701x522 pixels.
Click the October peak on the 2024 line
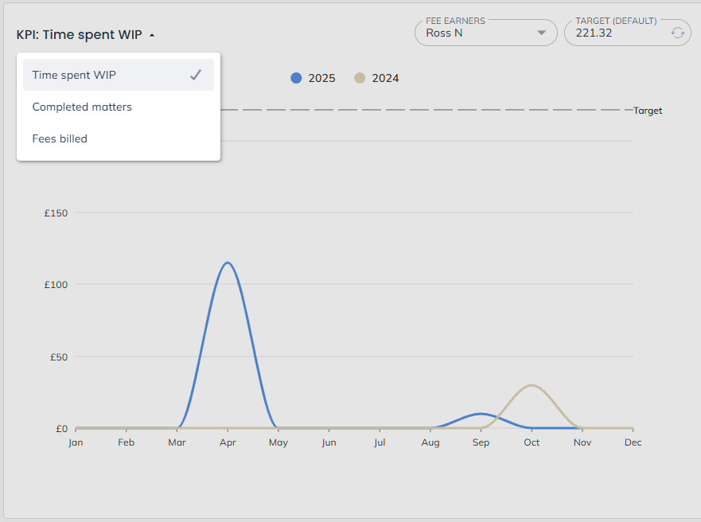pyautogui.click(x=532, y=385)
